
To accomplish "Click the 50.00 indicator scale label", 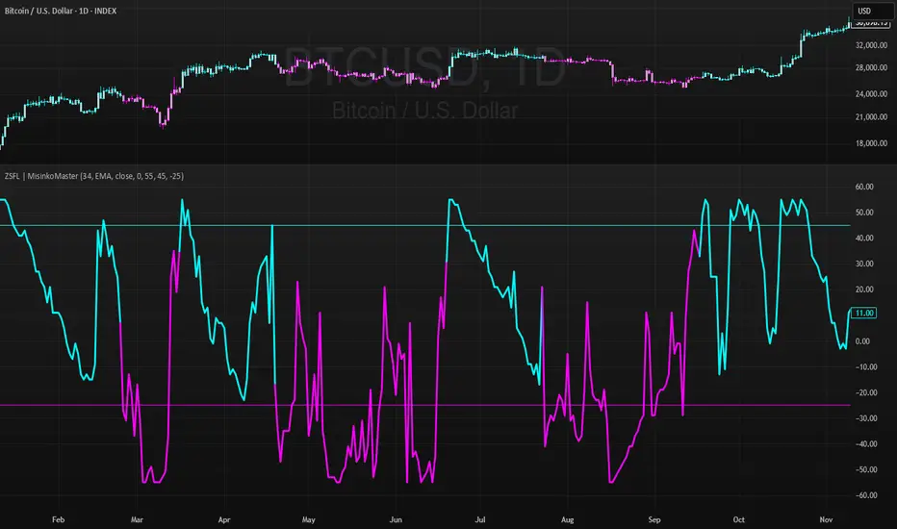I will pyautogui.click(x=864, y=213).
